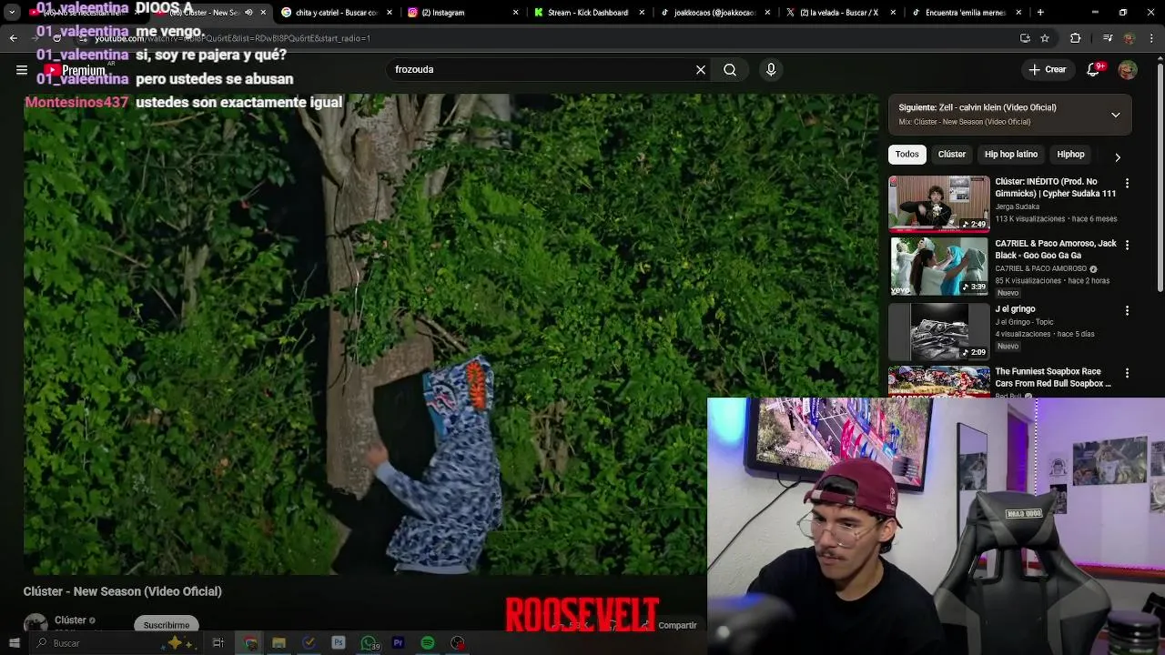Viewport: 1165px width, 655px height.
Task: Open the Clúster: INÉDITO video thumbnail
Action: pyautogui.click(x=939, y=204)
